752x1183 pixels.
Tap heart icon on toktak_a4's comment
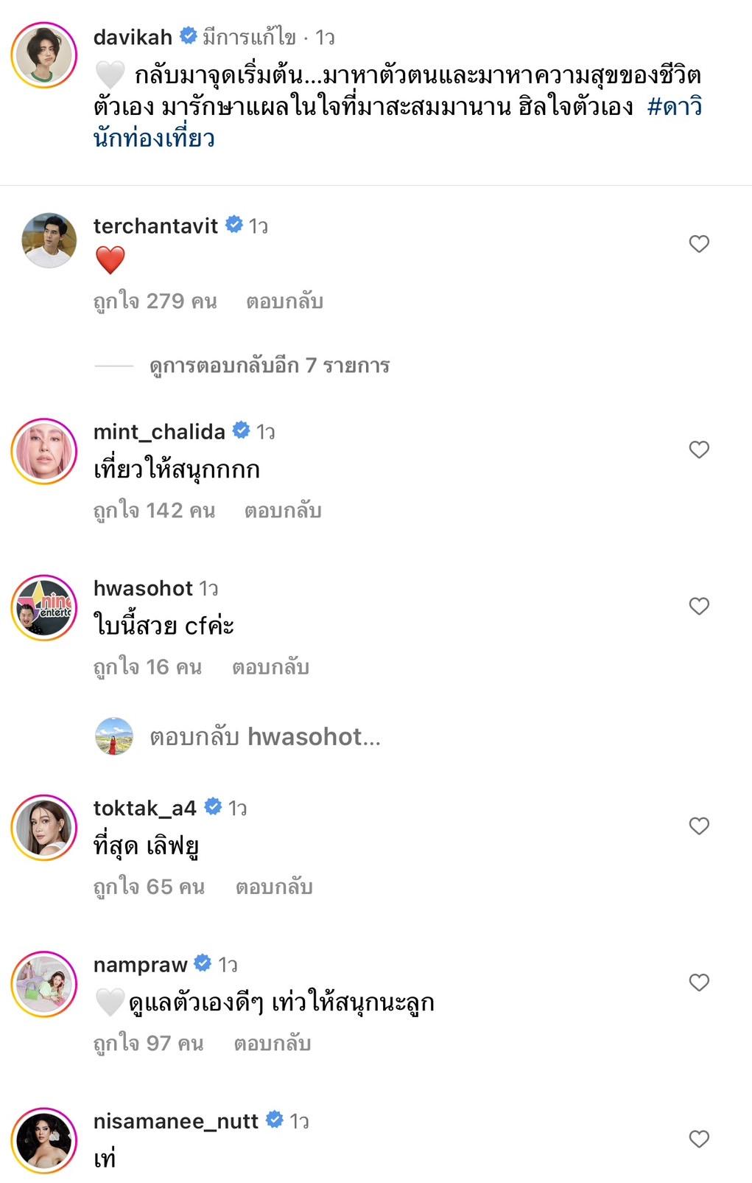tap(698, 826)
